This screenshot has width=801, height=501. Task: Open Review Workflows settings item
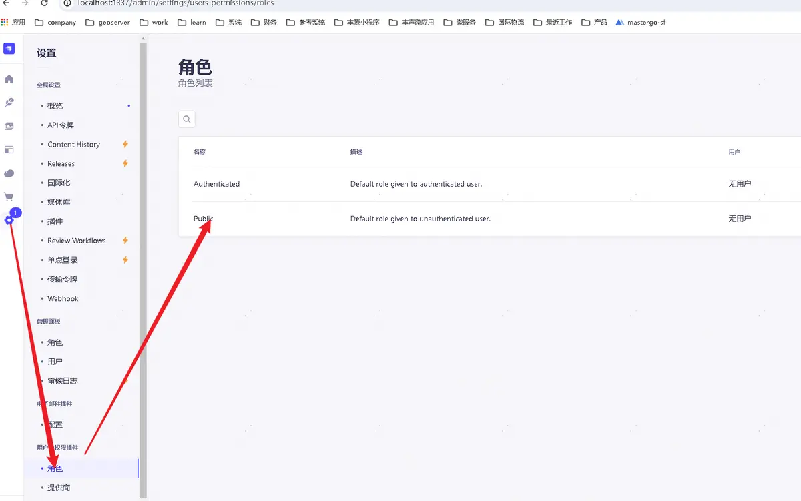[x=77, y=241]
